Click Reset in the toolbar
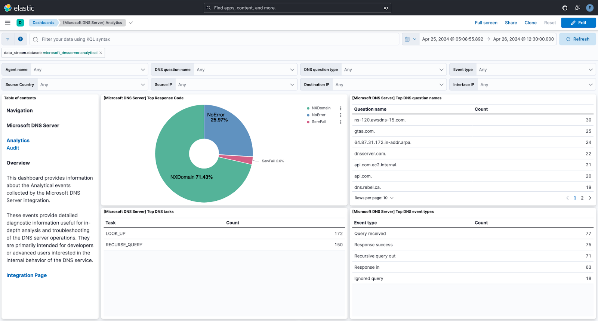 point(550,23)
